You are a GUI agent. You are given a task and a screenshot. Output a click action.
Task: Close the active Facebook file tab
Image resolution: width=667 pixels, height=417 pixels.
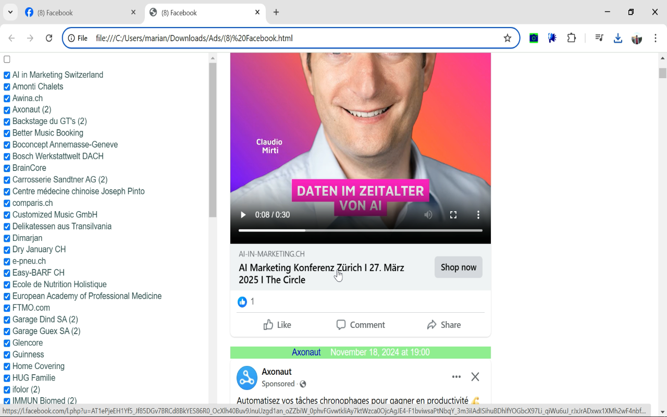[257, 13]
